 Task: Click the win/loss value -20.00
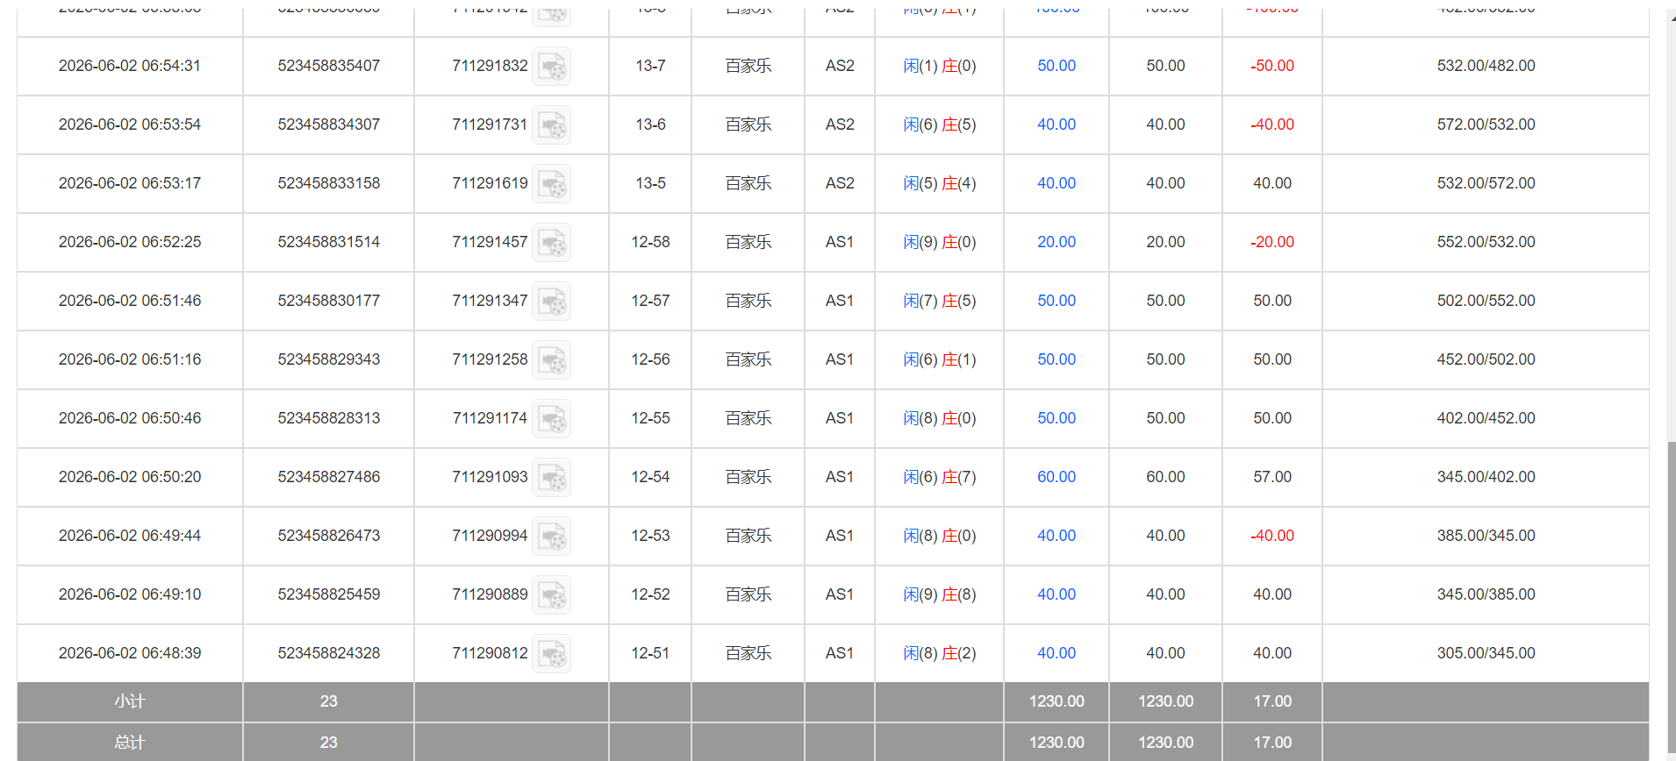[x=1272, y=242]
